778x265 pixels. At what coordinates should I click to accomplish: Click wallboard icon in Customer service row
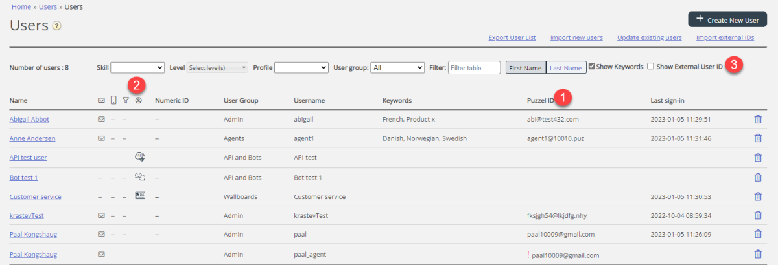(x=139, y=196)
